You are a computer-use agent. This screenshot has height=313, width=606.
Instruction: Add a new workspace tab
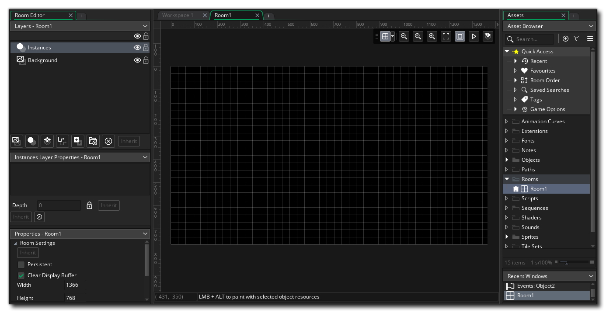(x=268, y=16)
